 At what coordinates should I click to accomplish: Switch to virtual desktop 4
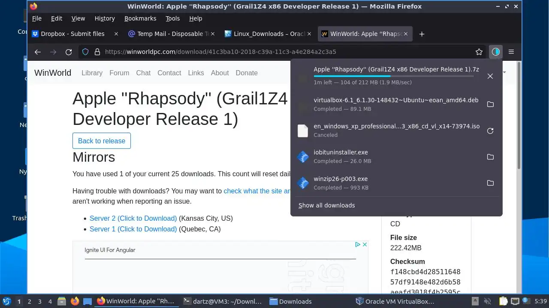click(x=50, y=302)
